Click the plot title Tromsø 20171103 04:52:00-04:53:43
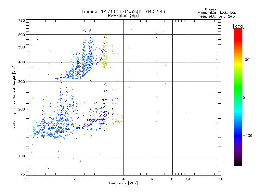 click(x=123, y=11)
